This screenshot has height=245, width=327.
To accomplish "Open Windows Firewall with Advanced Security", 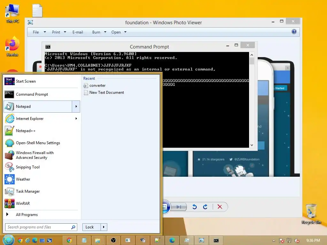I will click(x=41, y=155).
